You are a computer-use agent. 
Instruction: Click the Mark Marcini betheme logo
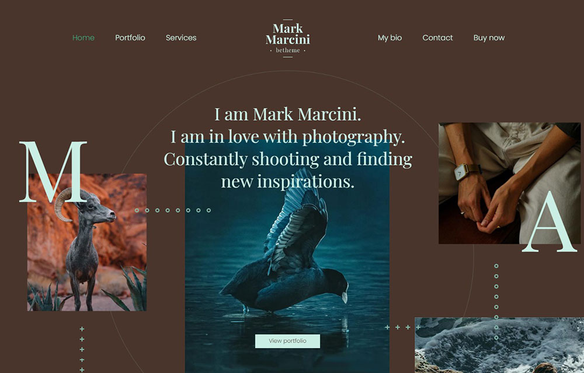pos(287,38)
